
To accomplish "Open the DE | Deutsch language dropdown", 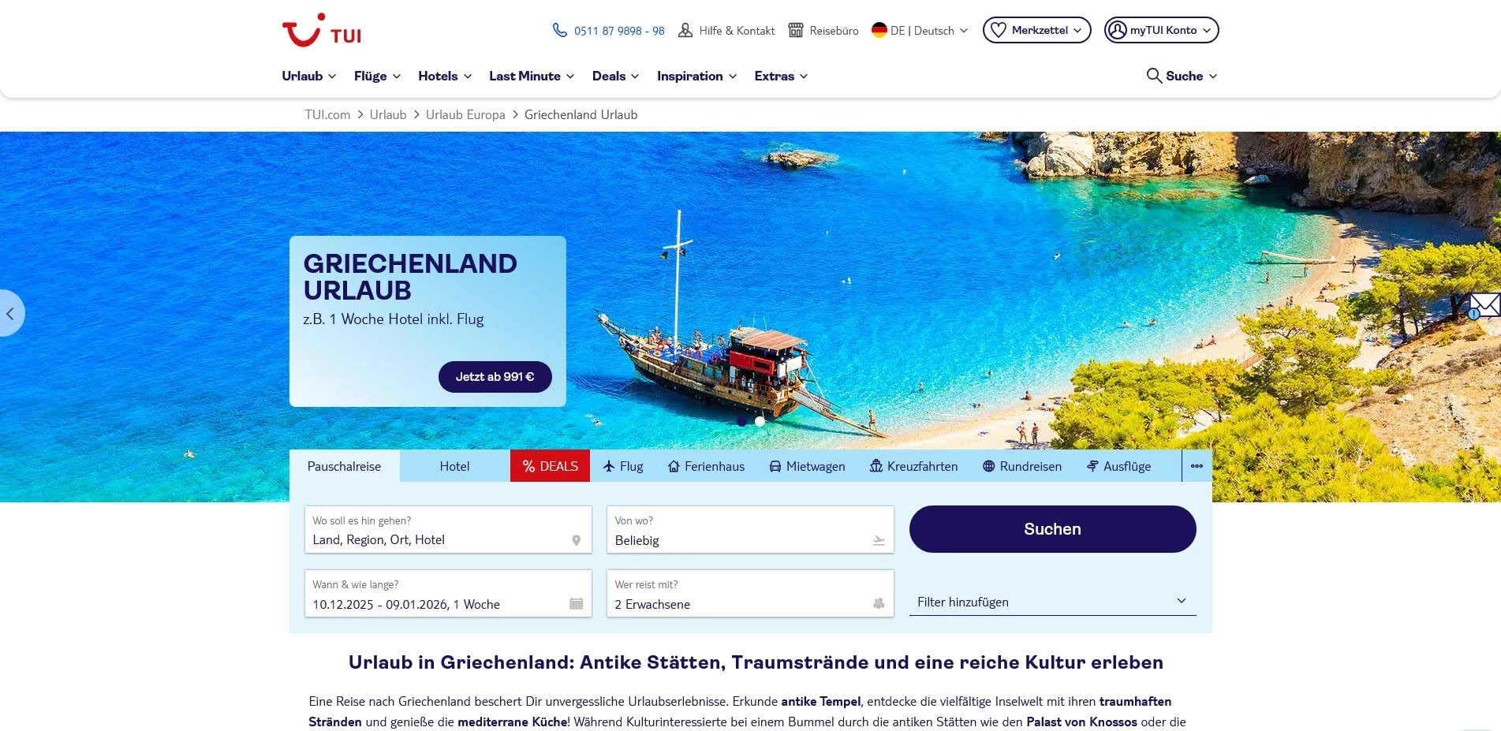I will tap(918, 30).
